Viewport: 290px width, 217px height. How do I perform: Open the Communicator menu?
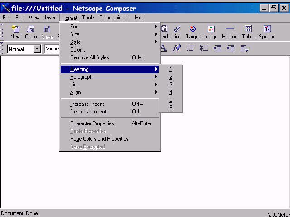point(114,18)
